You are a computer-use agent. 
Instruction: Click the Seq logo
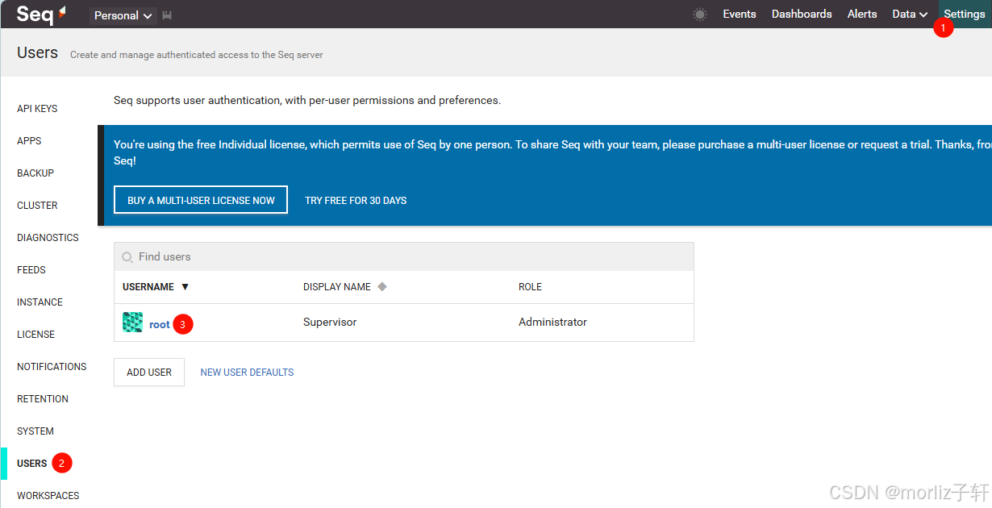42,15
